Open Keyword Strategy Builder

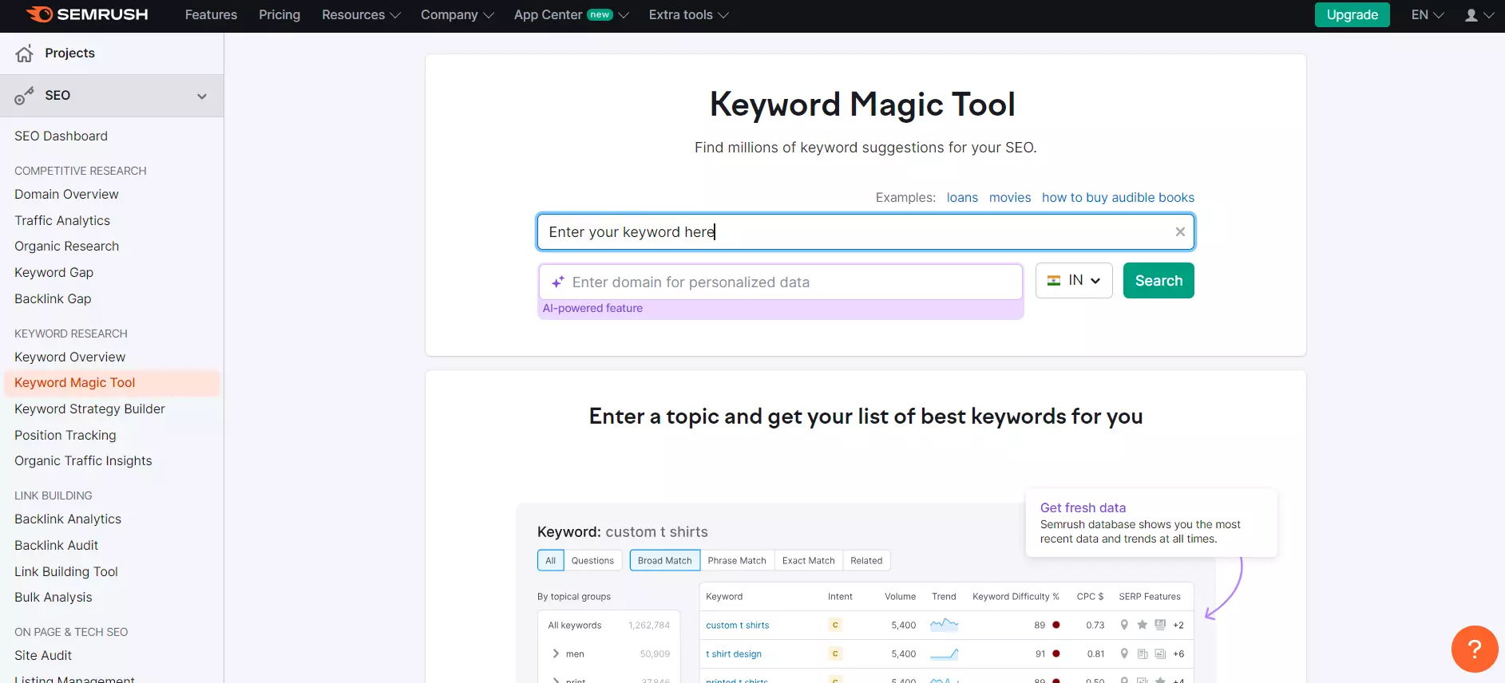[x=89, y=409]
